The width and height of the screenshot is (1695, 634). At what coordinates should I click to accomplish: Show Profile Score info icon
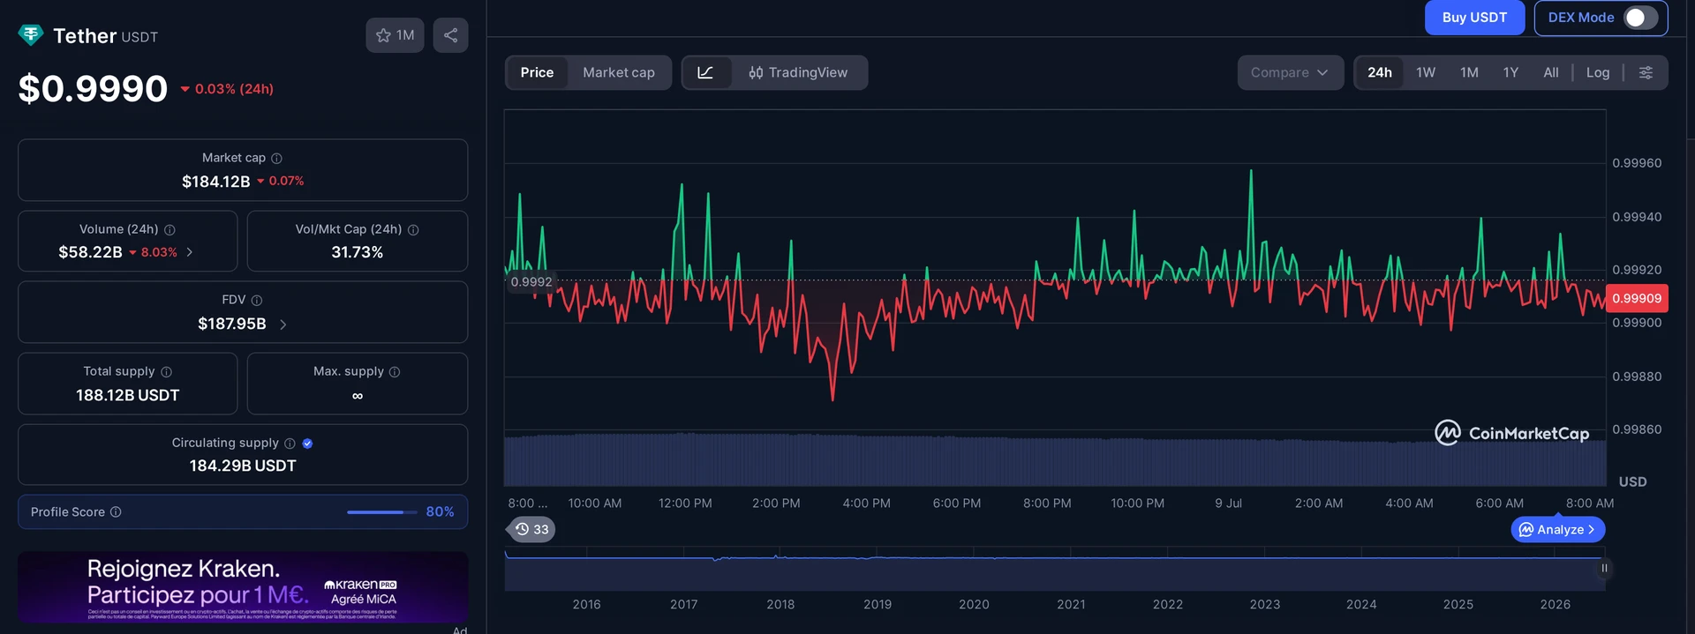[x=116, y=511]
